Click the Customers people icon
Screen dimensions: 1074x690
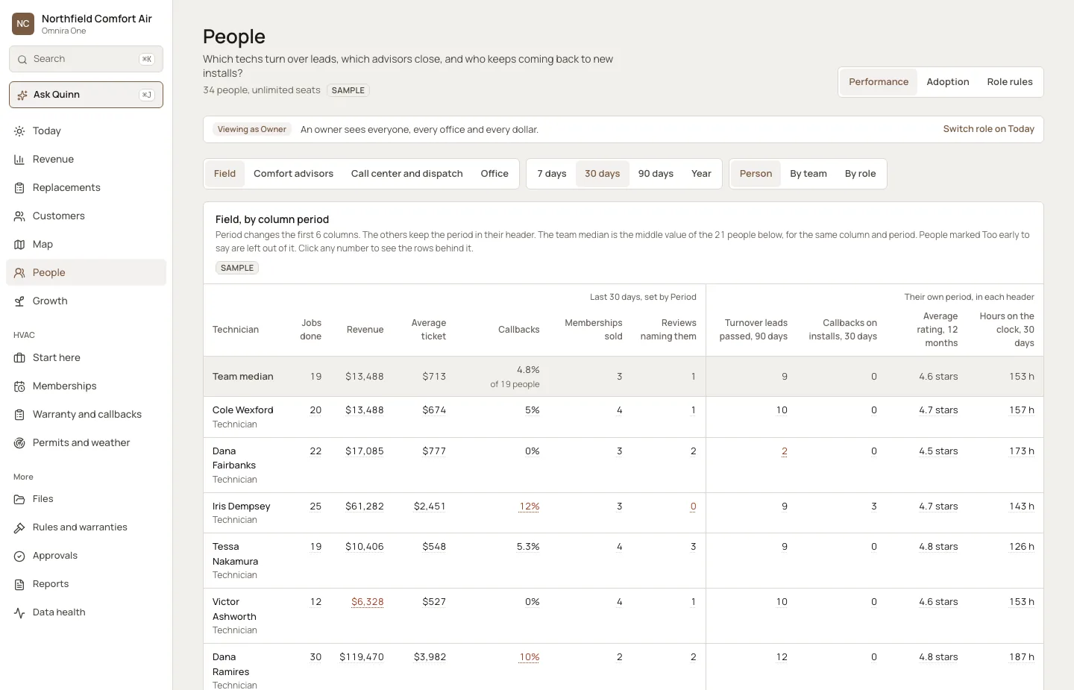click(x=19, y=216)
